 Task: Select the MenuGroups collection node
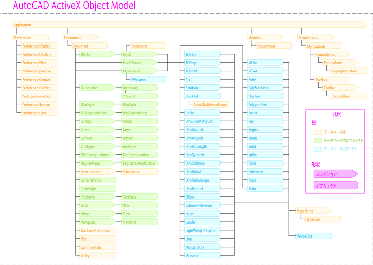315,37
